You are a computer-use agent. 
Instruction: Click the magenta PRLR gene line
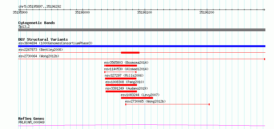(x=142, y=125)
